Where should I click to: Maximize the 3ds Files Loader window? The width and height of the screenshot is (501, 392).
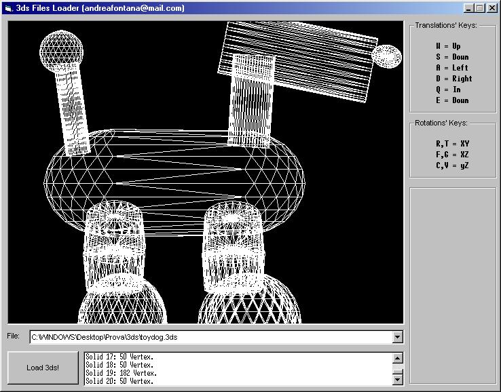coord(480,8)
